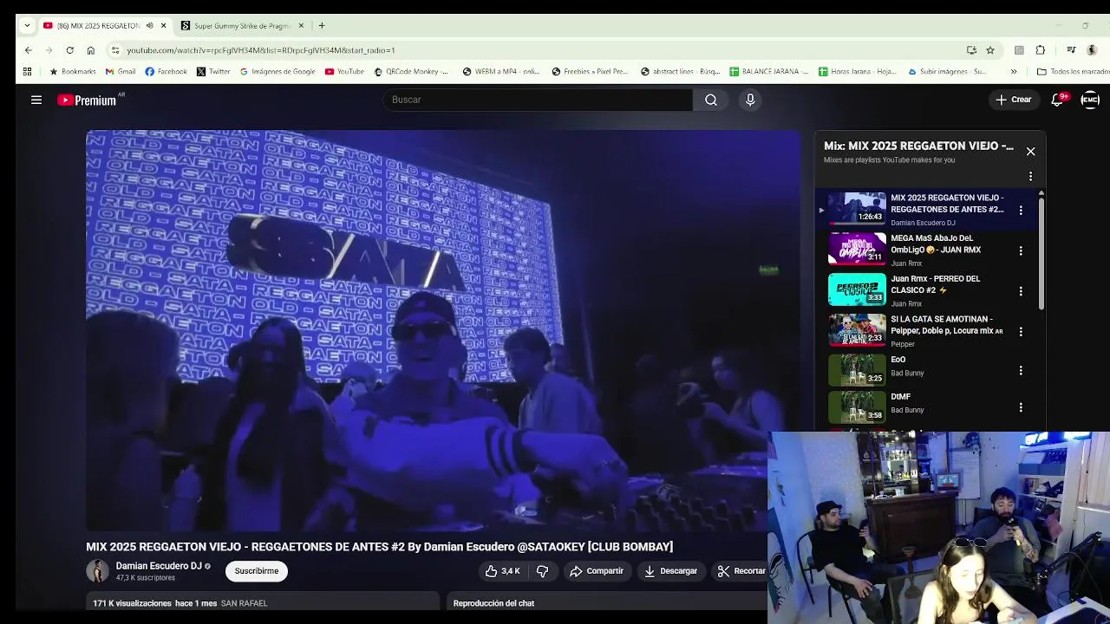Open the Bookmarks folder in the bookmarks bar
Image resolution: width=1110 pixels, height=624 pixels.
[72, 72]
